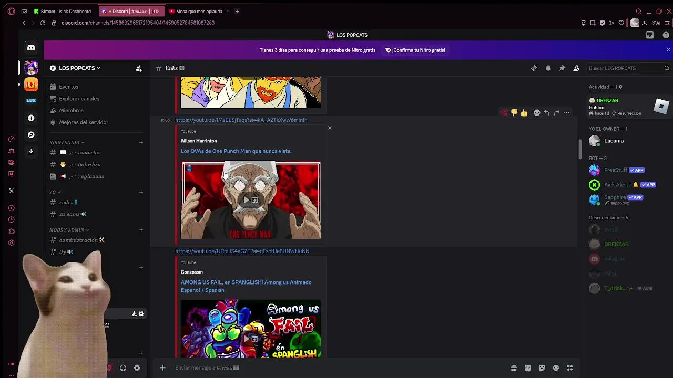Open Actividad settings gear icon

point(620,87)
